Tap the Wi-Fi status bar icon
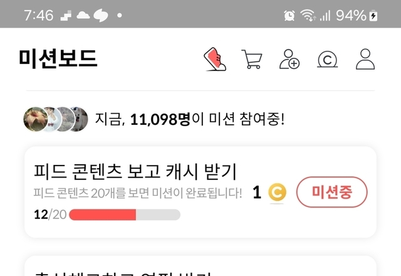 tap(308, 15)
